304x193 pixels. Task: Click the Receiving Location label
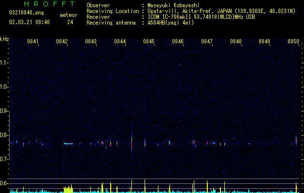point(113,11)
